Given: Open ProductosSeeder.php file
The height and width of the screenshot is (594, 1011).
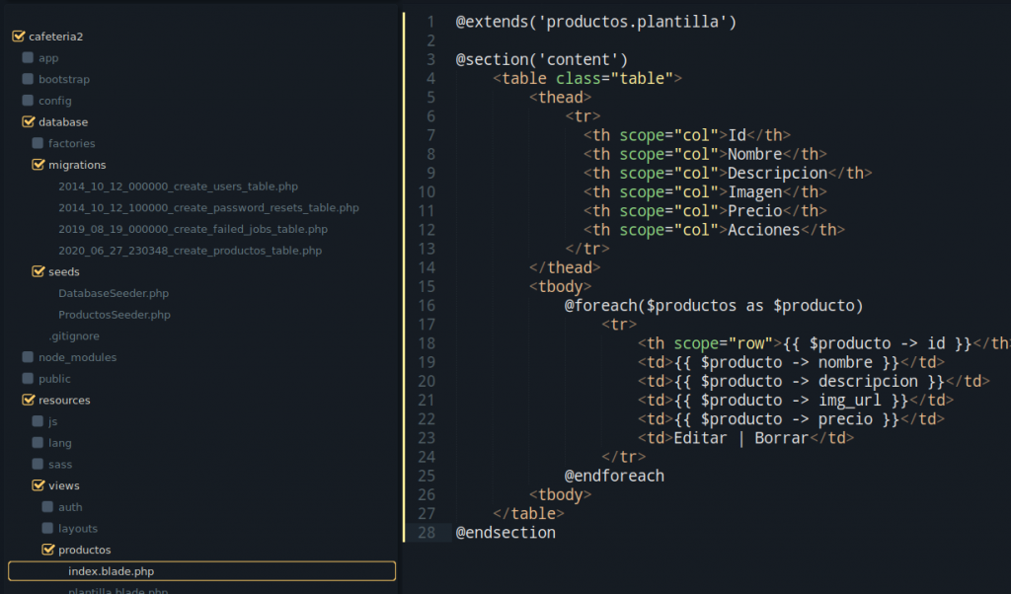Looking at the screenshot, I should coord(114,315).
